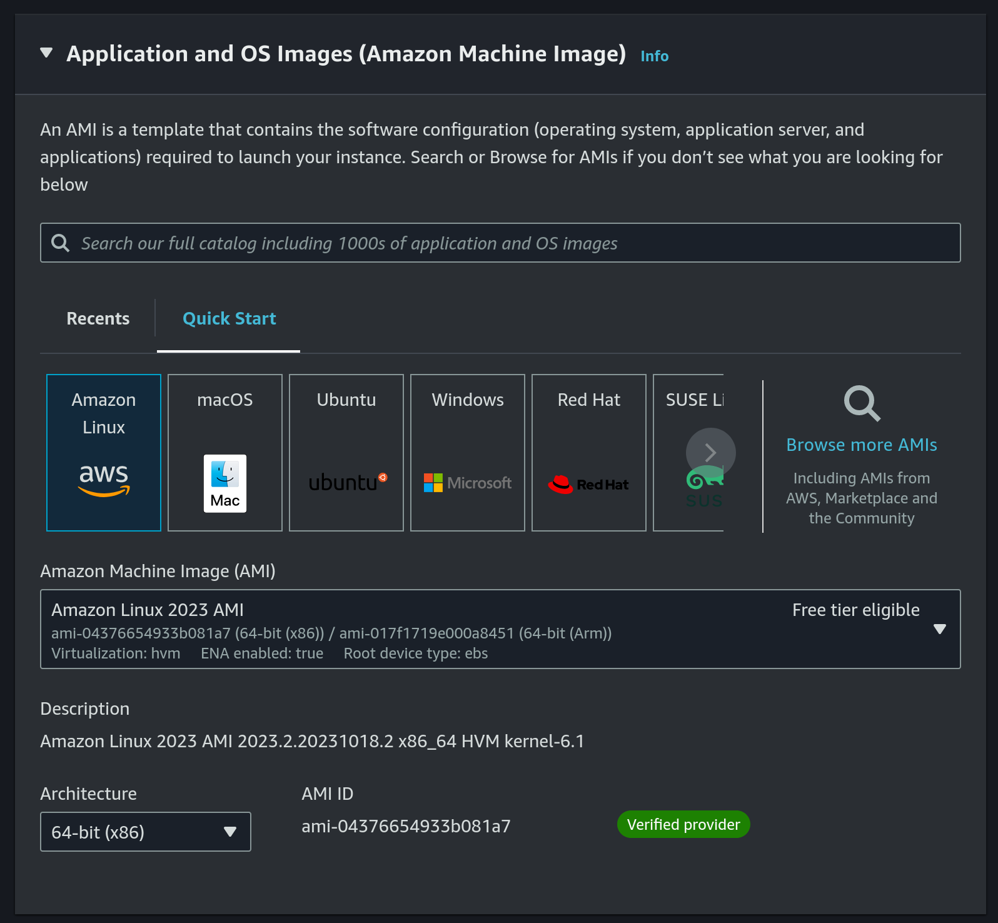The height and width of the screenshot is (923, 998).
Task: Open the Architecture 64-bit (x86) dropdown
Action: click(x=146, y=832)
